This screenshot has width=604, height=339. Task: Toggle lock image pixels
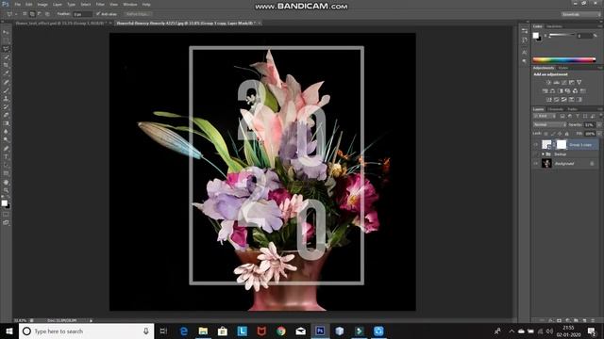tap(553, 134)
